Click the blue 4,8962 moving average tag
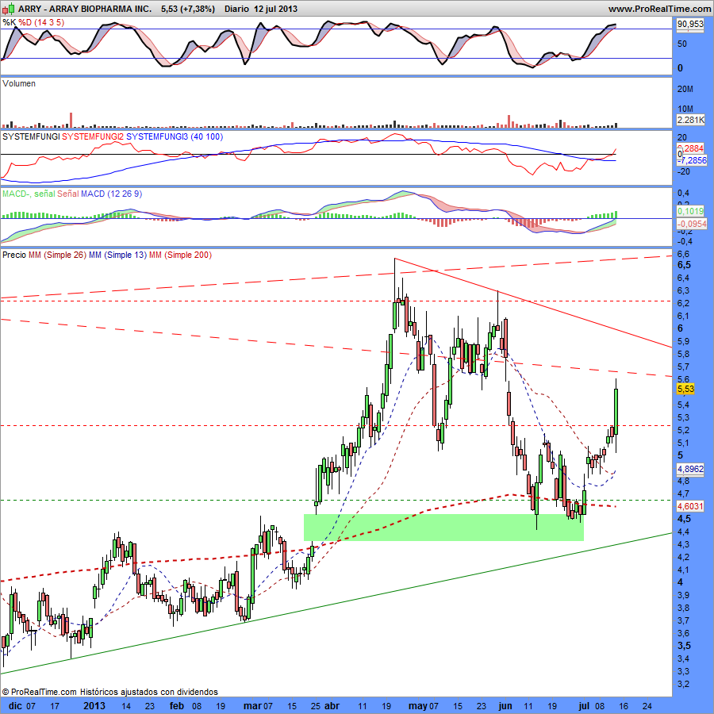714x714 pixels. click(x=690, y=469)
